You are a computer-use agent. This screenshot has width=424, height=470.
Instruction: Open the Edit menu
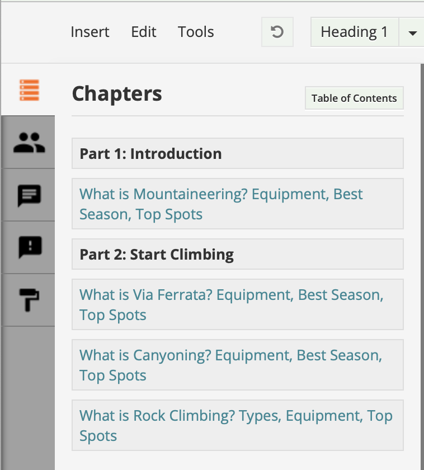click(144, 32)
